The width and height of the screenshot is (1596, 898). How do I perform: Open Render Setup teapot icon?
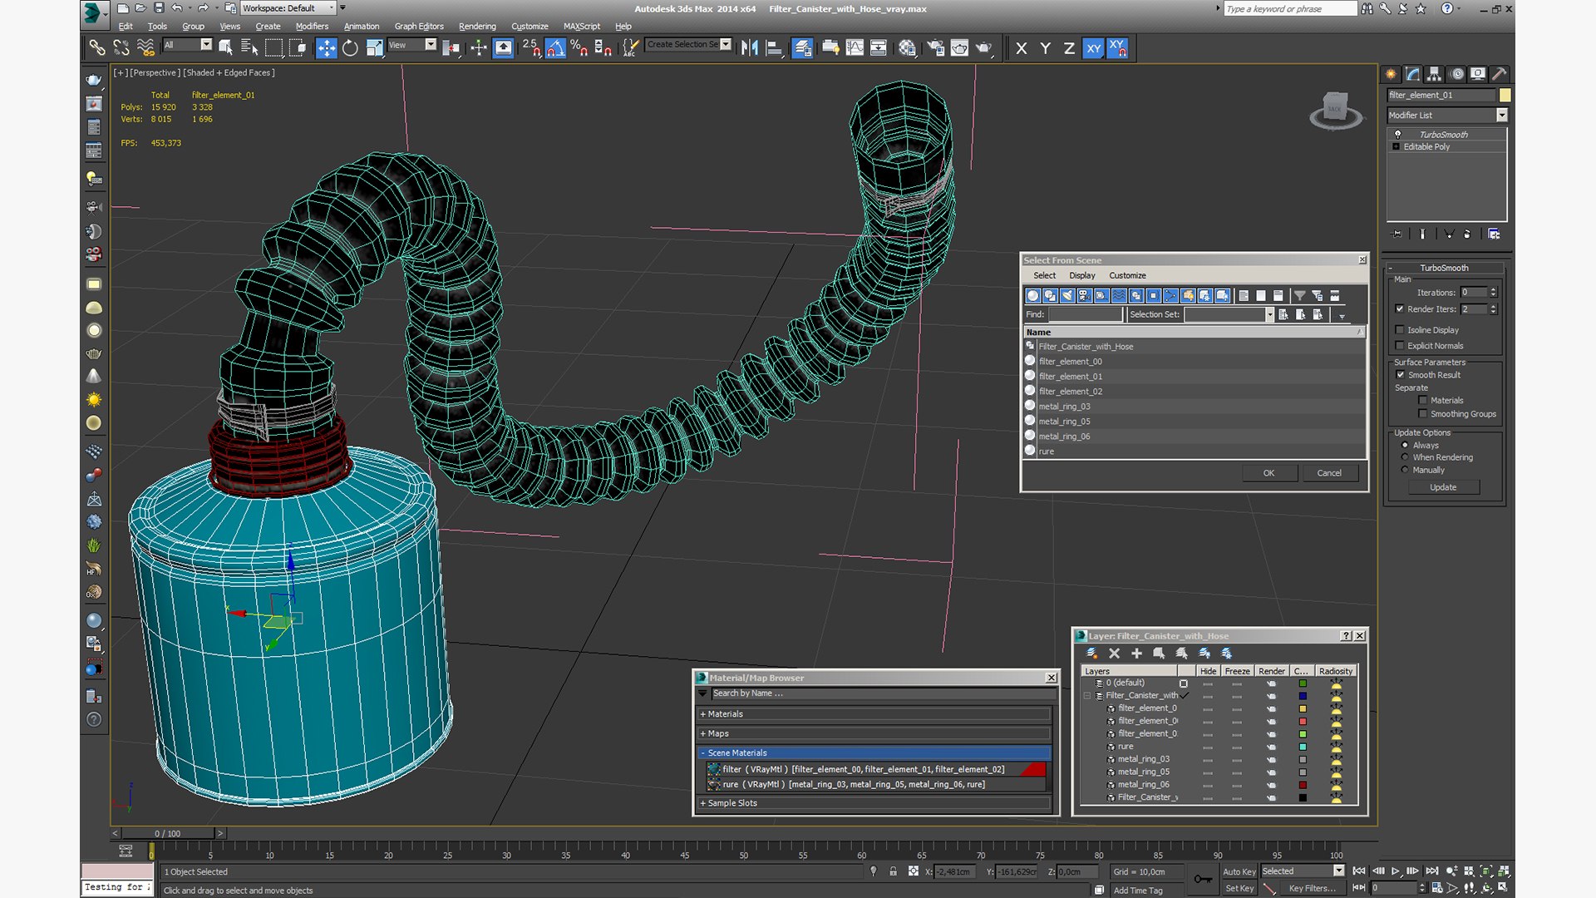935,48
